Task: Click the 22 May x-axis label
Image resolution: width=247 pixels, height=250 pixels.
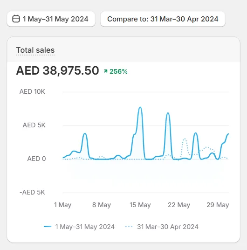Action: 179,205
